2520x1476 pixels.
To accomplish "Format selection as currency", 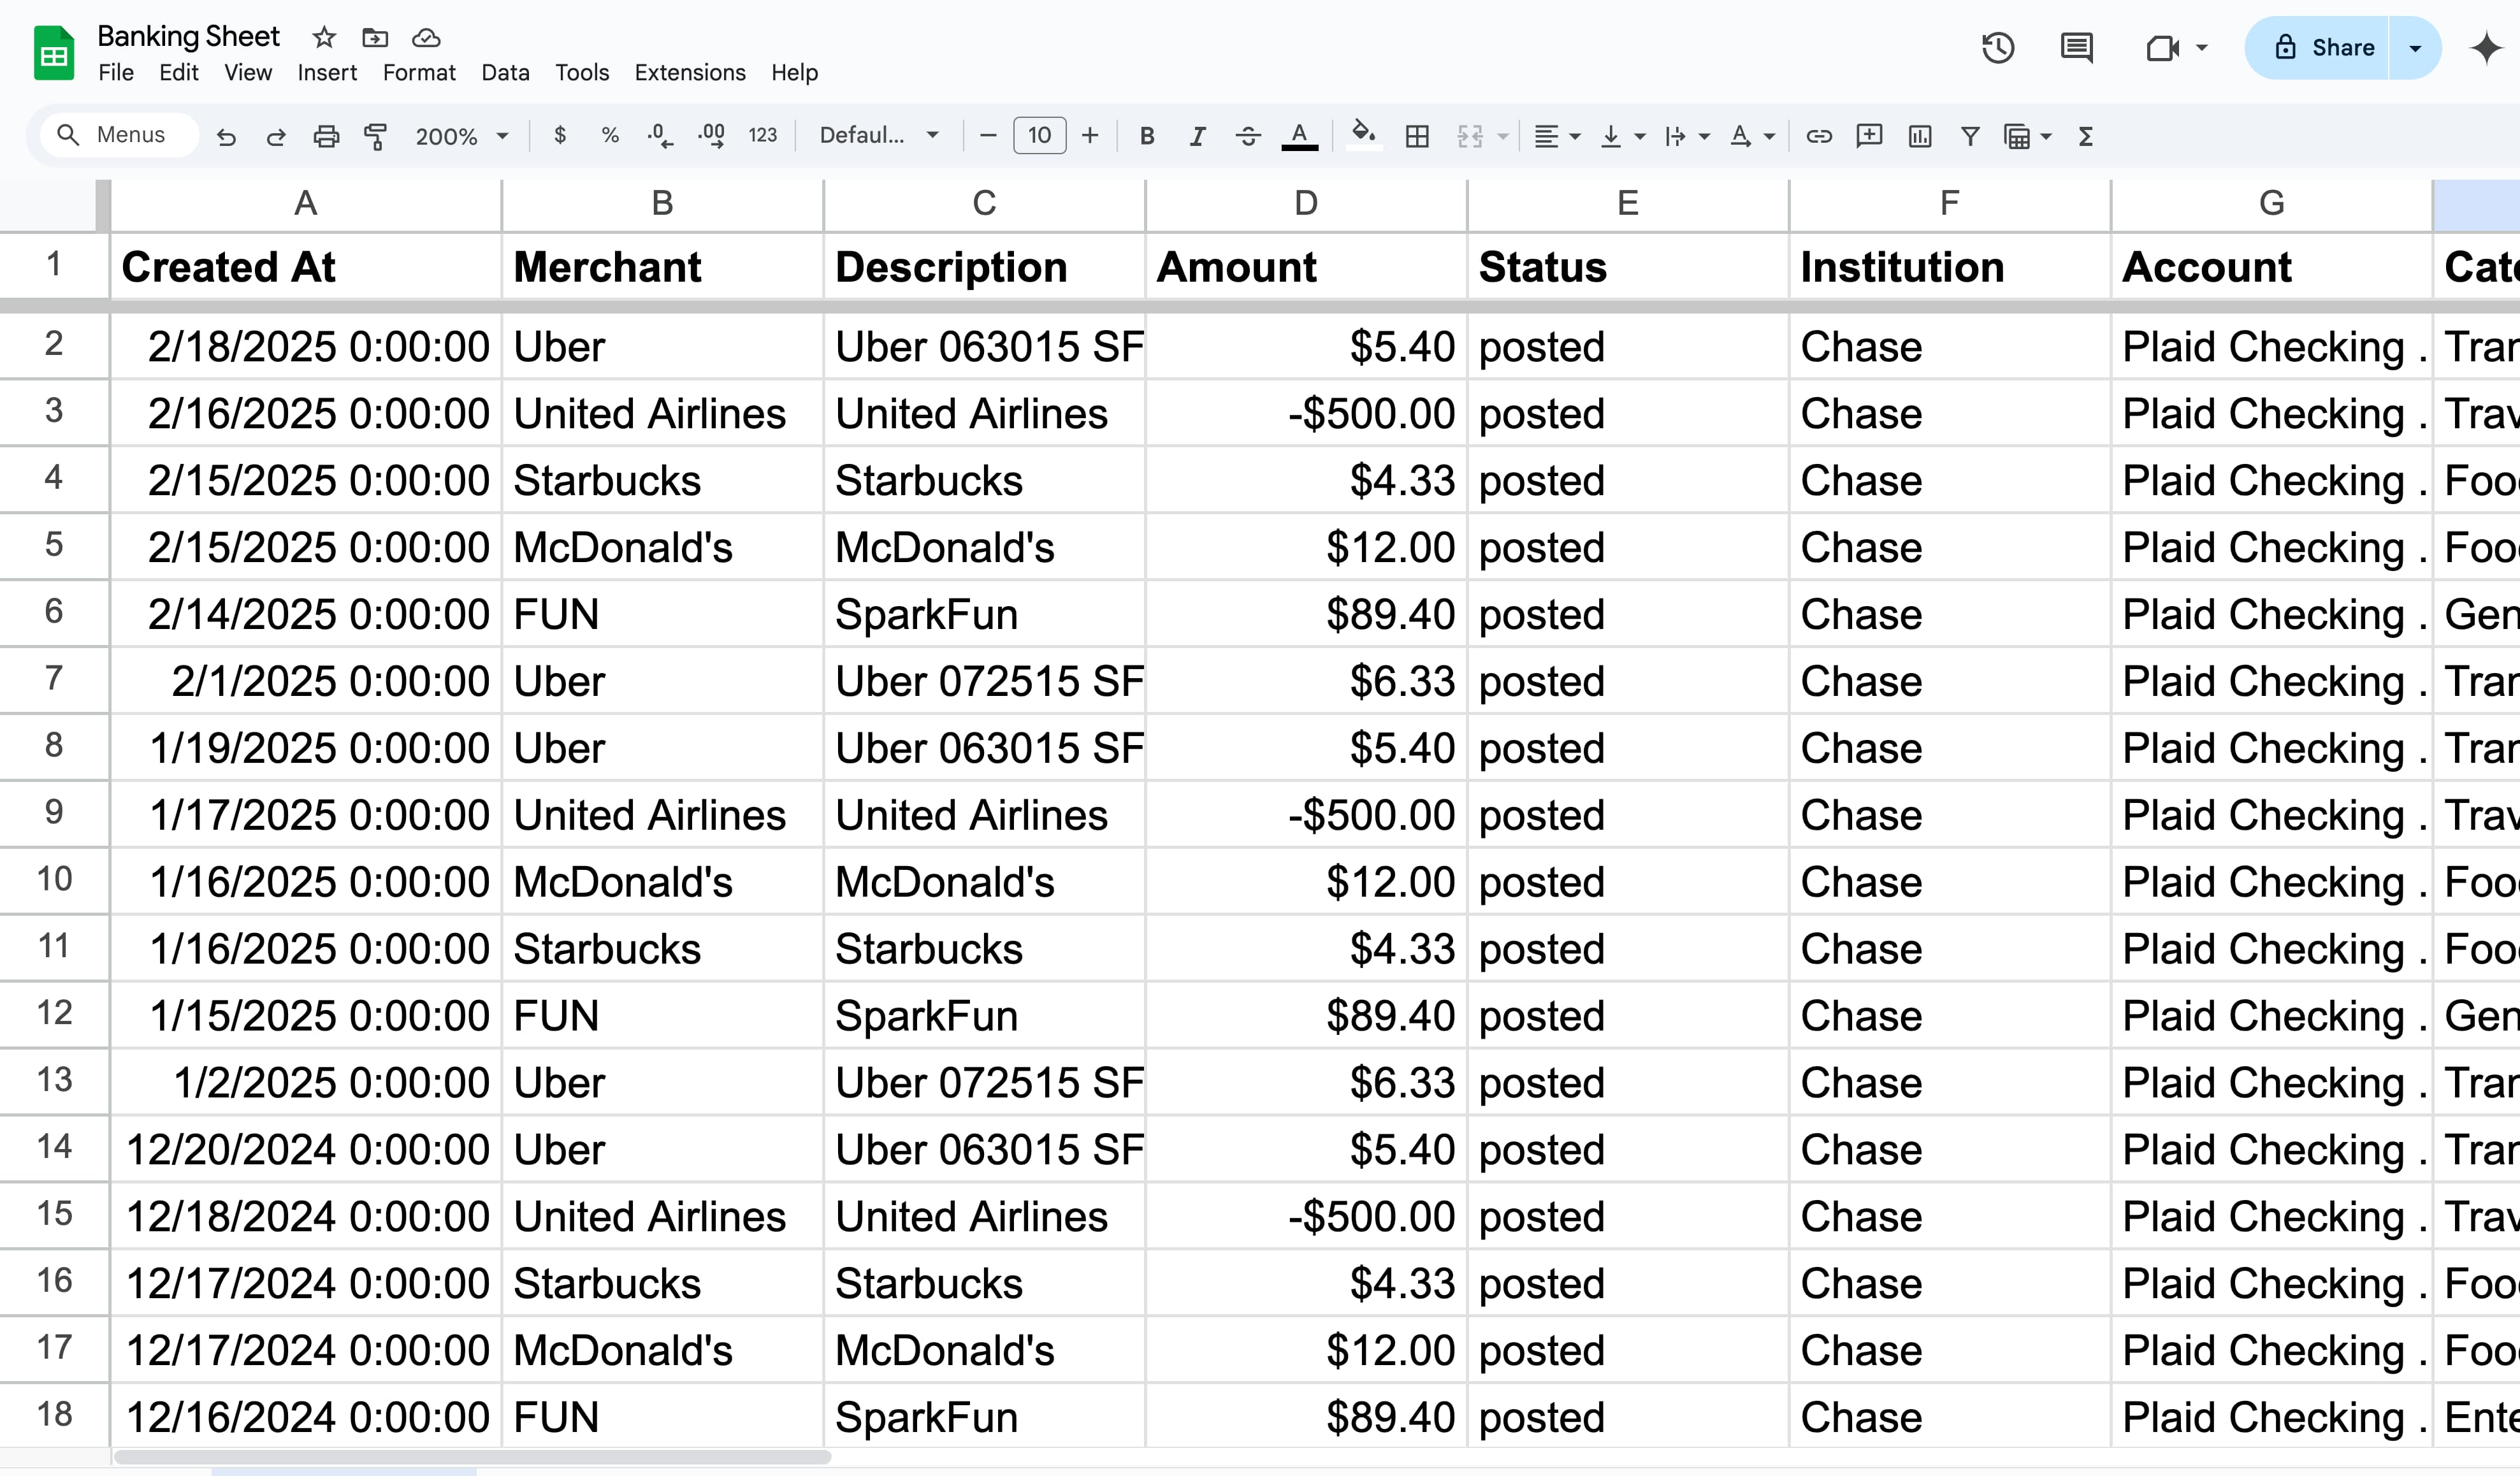I will click(x=560, y=136).
